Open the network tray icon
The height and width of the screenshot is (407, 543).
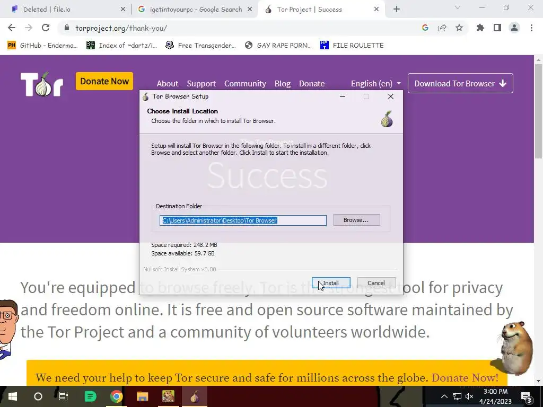tap(457, 396)
